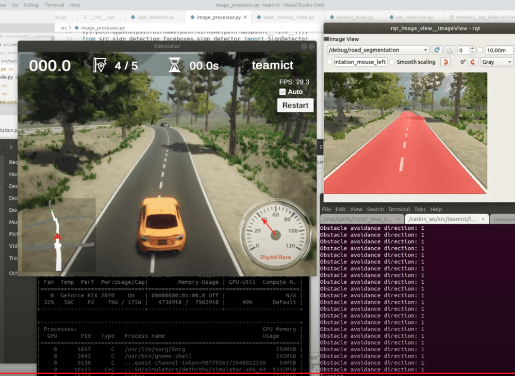Viewport: 515px width, 376px height.
Task: Click the rotate image left icon
Action: [x=445, y=62]
